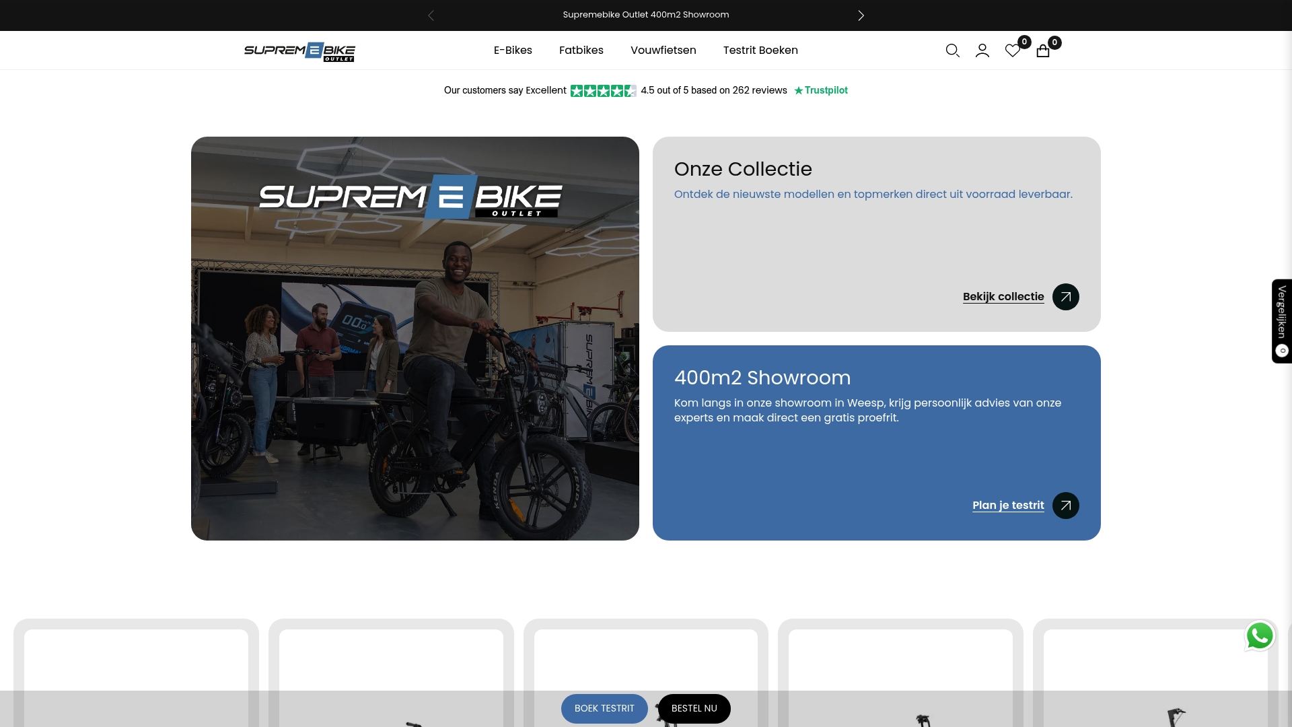Click the showroom hero image

(415, 339)
